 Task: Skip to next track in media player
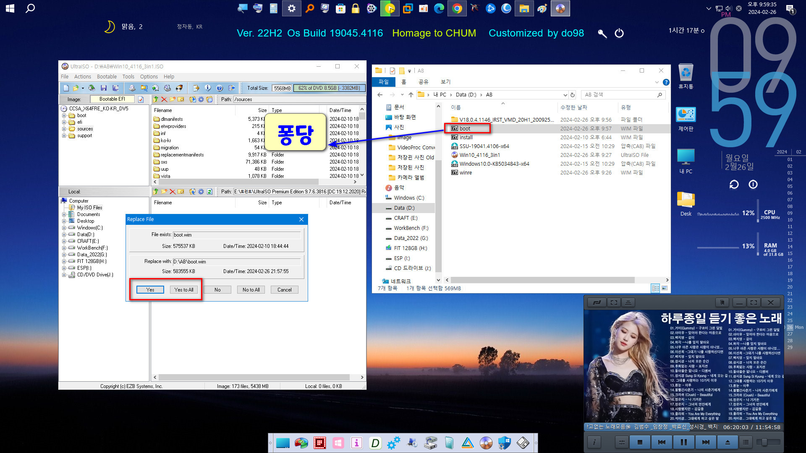[x=706, y=442]
